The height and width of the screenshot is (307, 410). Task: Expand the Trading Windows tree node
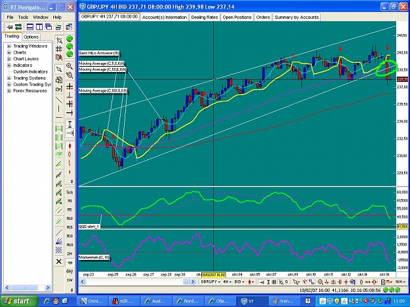[9, 46]
